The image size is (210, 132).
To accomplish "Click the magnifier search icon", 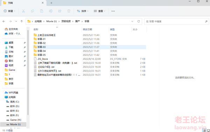I will pos(206,21).
